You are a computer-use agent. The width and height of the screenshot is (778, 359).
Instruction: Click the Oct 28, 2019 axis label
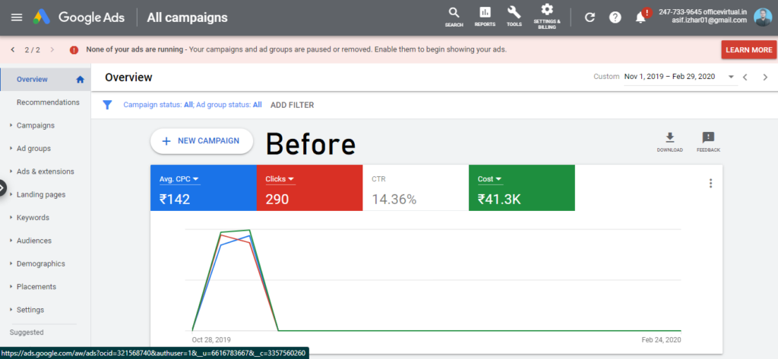(211, 340)
